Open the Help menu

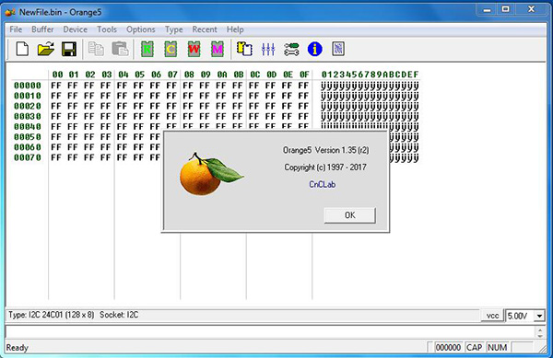click(x=235, y=29)
